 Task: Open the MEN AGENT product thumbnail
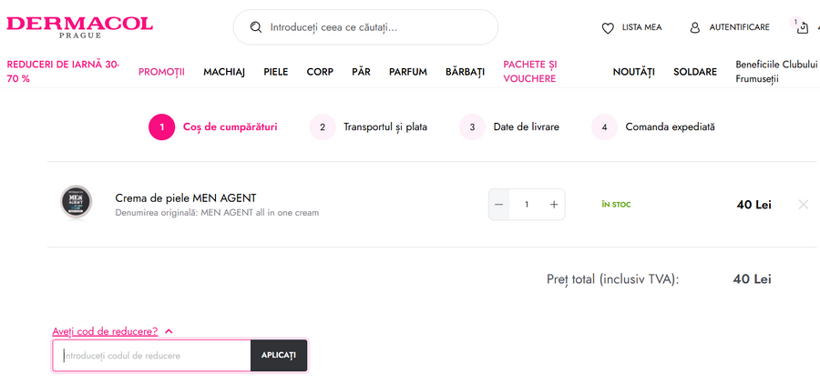tap(77, 202)
